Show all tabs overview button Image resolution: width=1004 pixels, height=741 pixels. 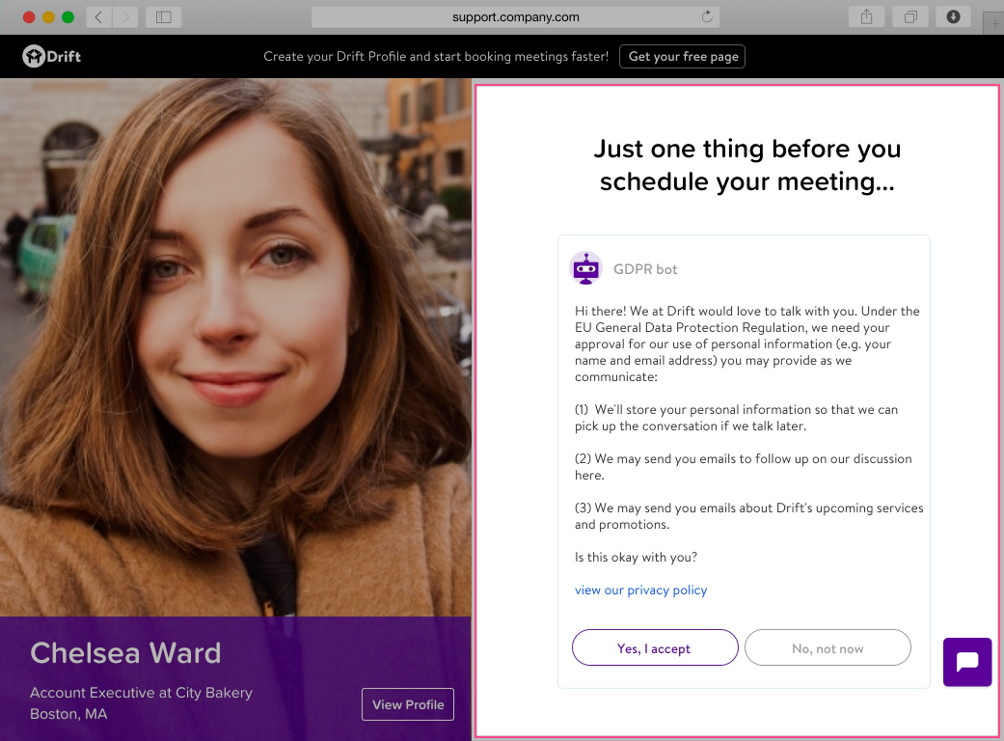pos(909,17)
